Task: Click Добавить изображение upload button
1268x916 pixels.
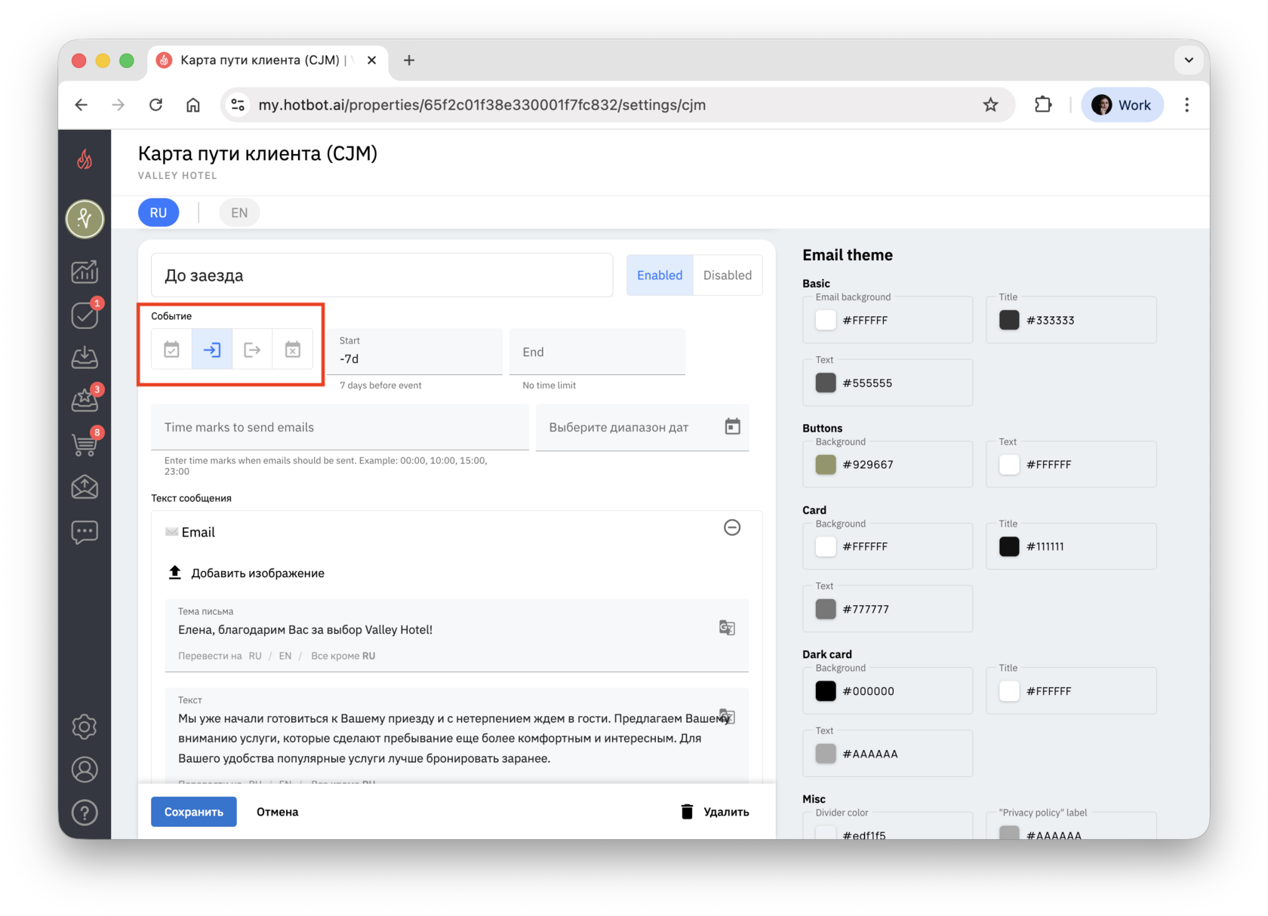Action: point(246,573)
